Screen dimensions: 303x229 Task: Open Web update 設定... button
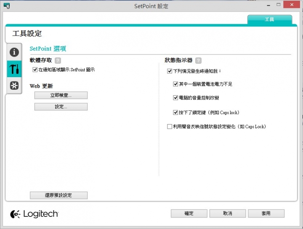tap(61, 107)
